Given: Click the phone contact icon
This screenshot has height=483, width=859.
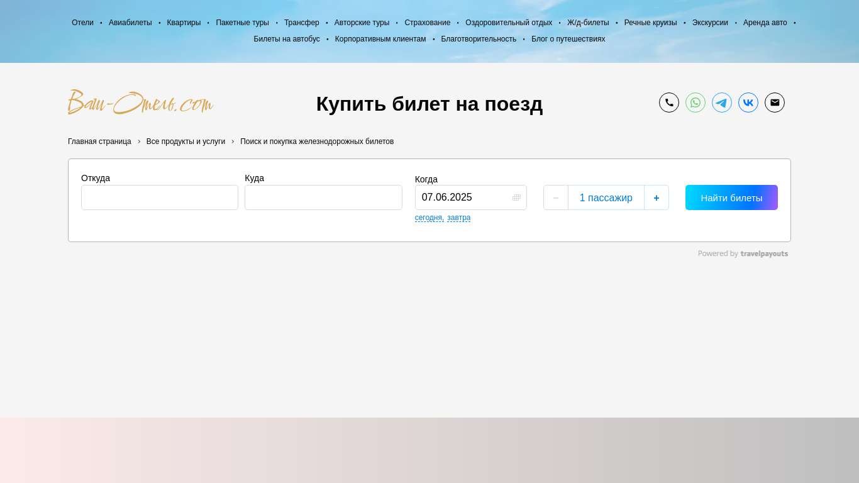Looking at the screenshot, I should (x=668, y=103).
